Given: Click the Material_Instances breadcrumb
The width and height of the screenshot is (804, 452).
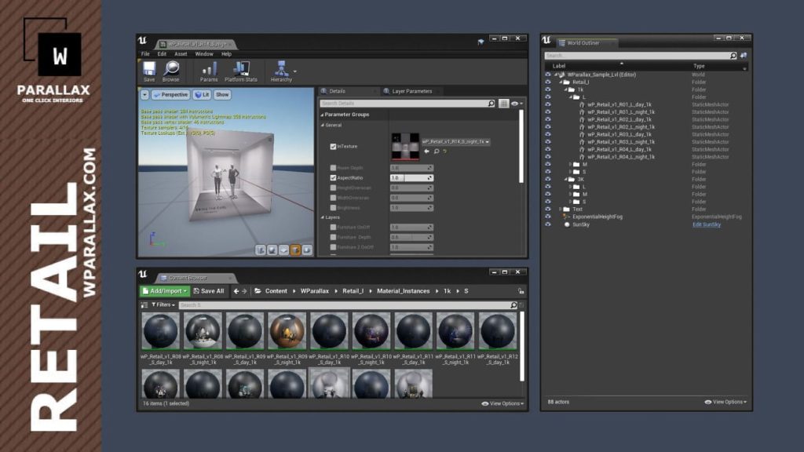Looking at the screenshot, I should (x=403, y=291).
